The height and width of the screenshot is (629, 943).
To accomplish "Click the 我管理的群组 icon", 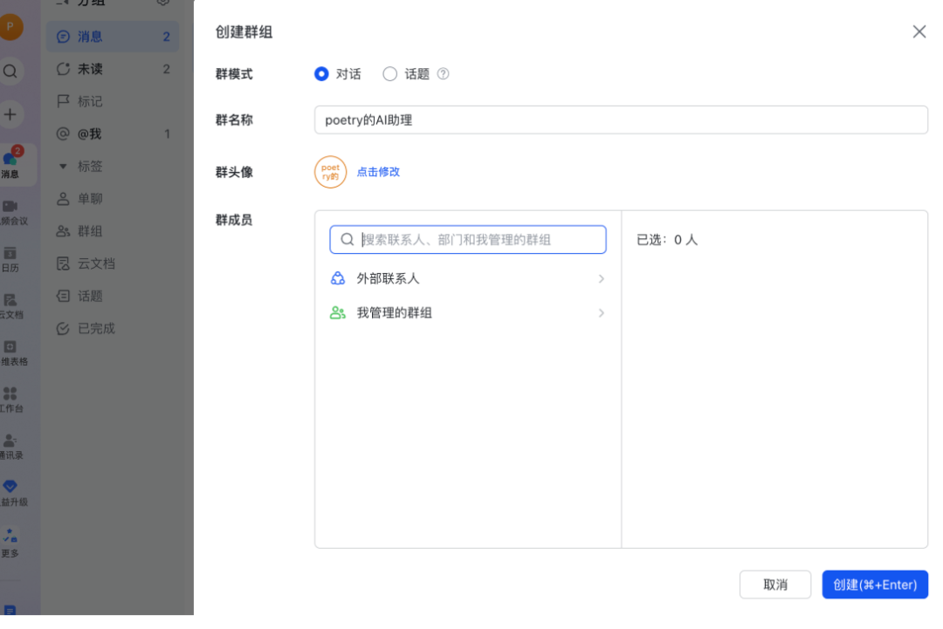I will tap(338, 312).
